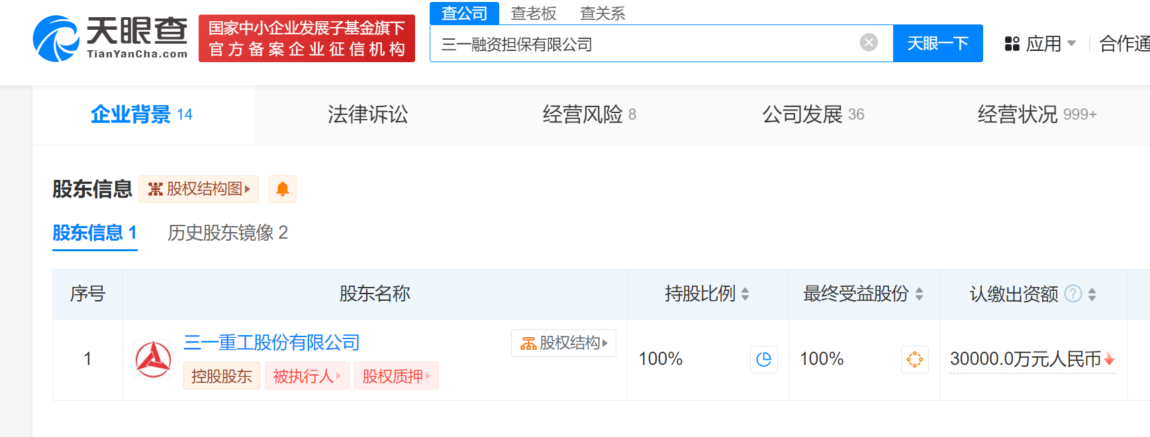Select the 公司发展 36 tab
Screen dimensions: 1150x437
point(813,114)
